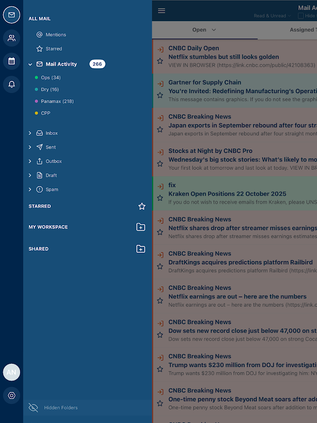Viewport: 317px width, 423px height.
Task: Click incoming arrow icon on CNBC Daily Open
Action: (161, 49)
